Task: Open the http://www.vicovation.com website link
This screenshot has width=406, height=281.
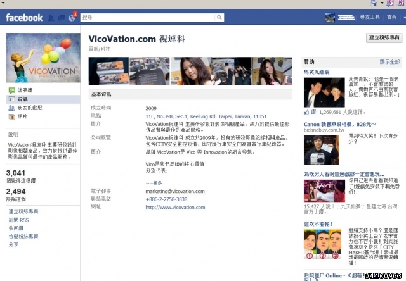Action: click(175, 207)
